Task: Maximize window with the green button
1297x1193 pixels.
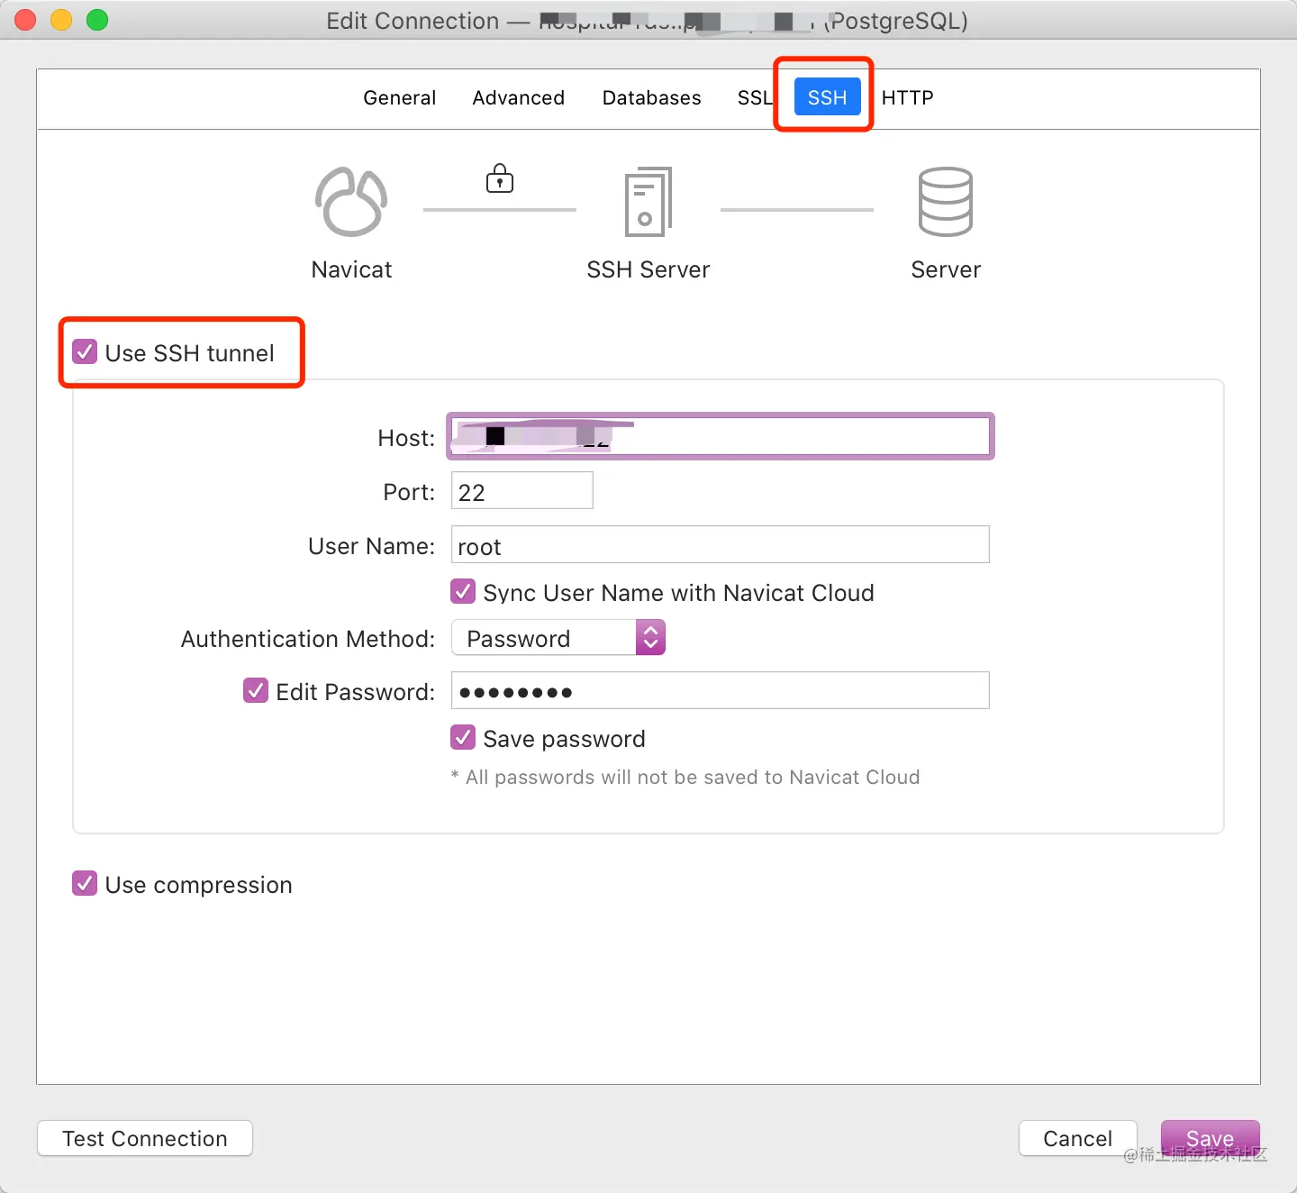Action: coord(97,20)
